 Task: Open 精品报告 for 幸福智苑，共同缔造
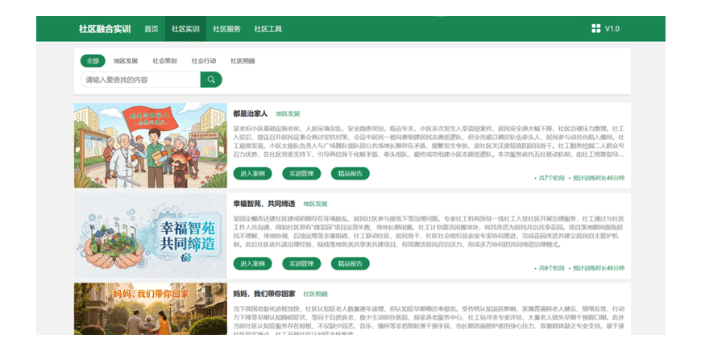coord(350,264)
